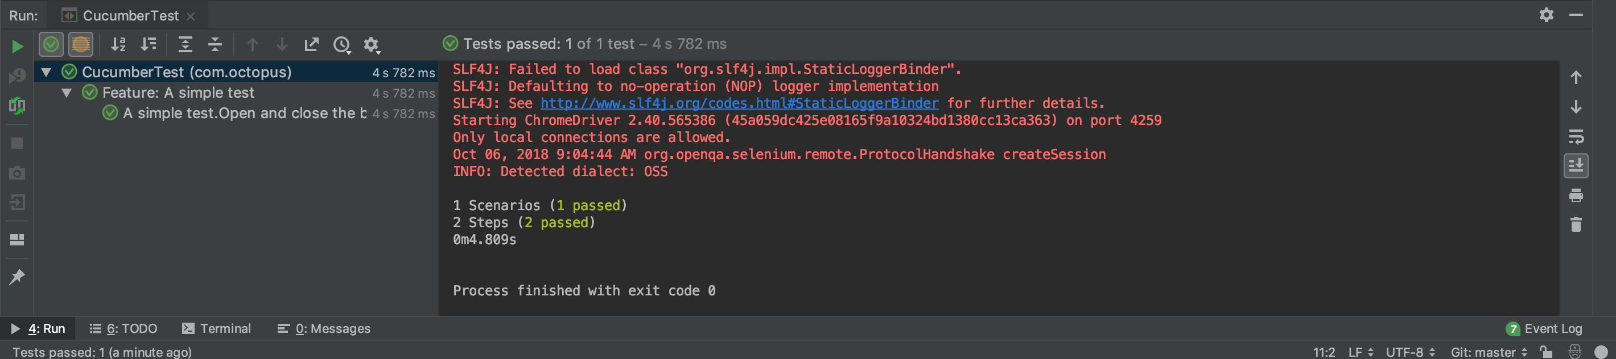Open the SLF4J StaticLoggerBinder link
Screen dimensions: 1616x359
click(739, 103)
